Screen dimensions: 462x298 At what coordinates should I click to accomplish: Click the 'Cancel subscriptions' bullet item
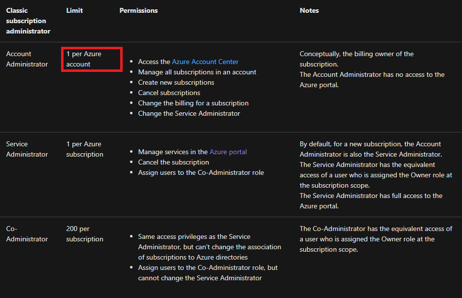tap(169, 93)
